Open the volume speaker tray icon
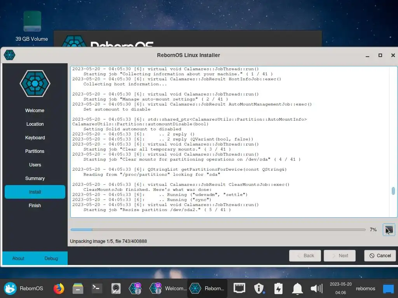 (x=316, y=288)
